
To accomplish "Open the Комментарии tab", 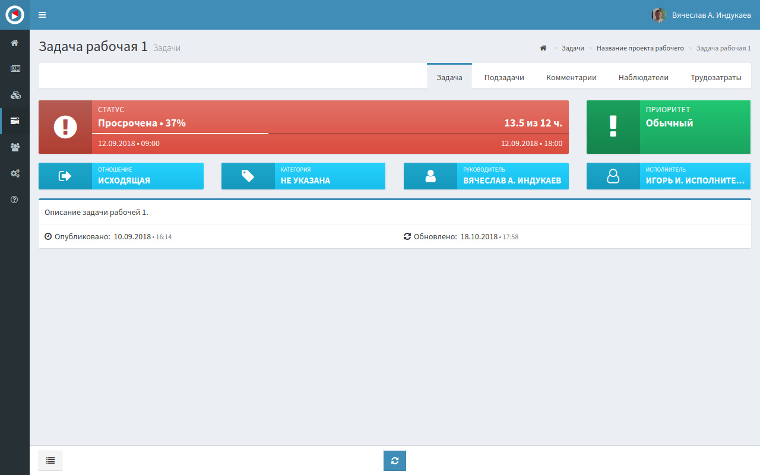I will pos(571,77).
